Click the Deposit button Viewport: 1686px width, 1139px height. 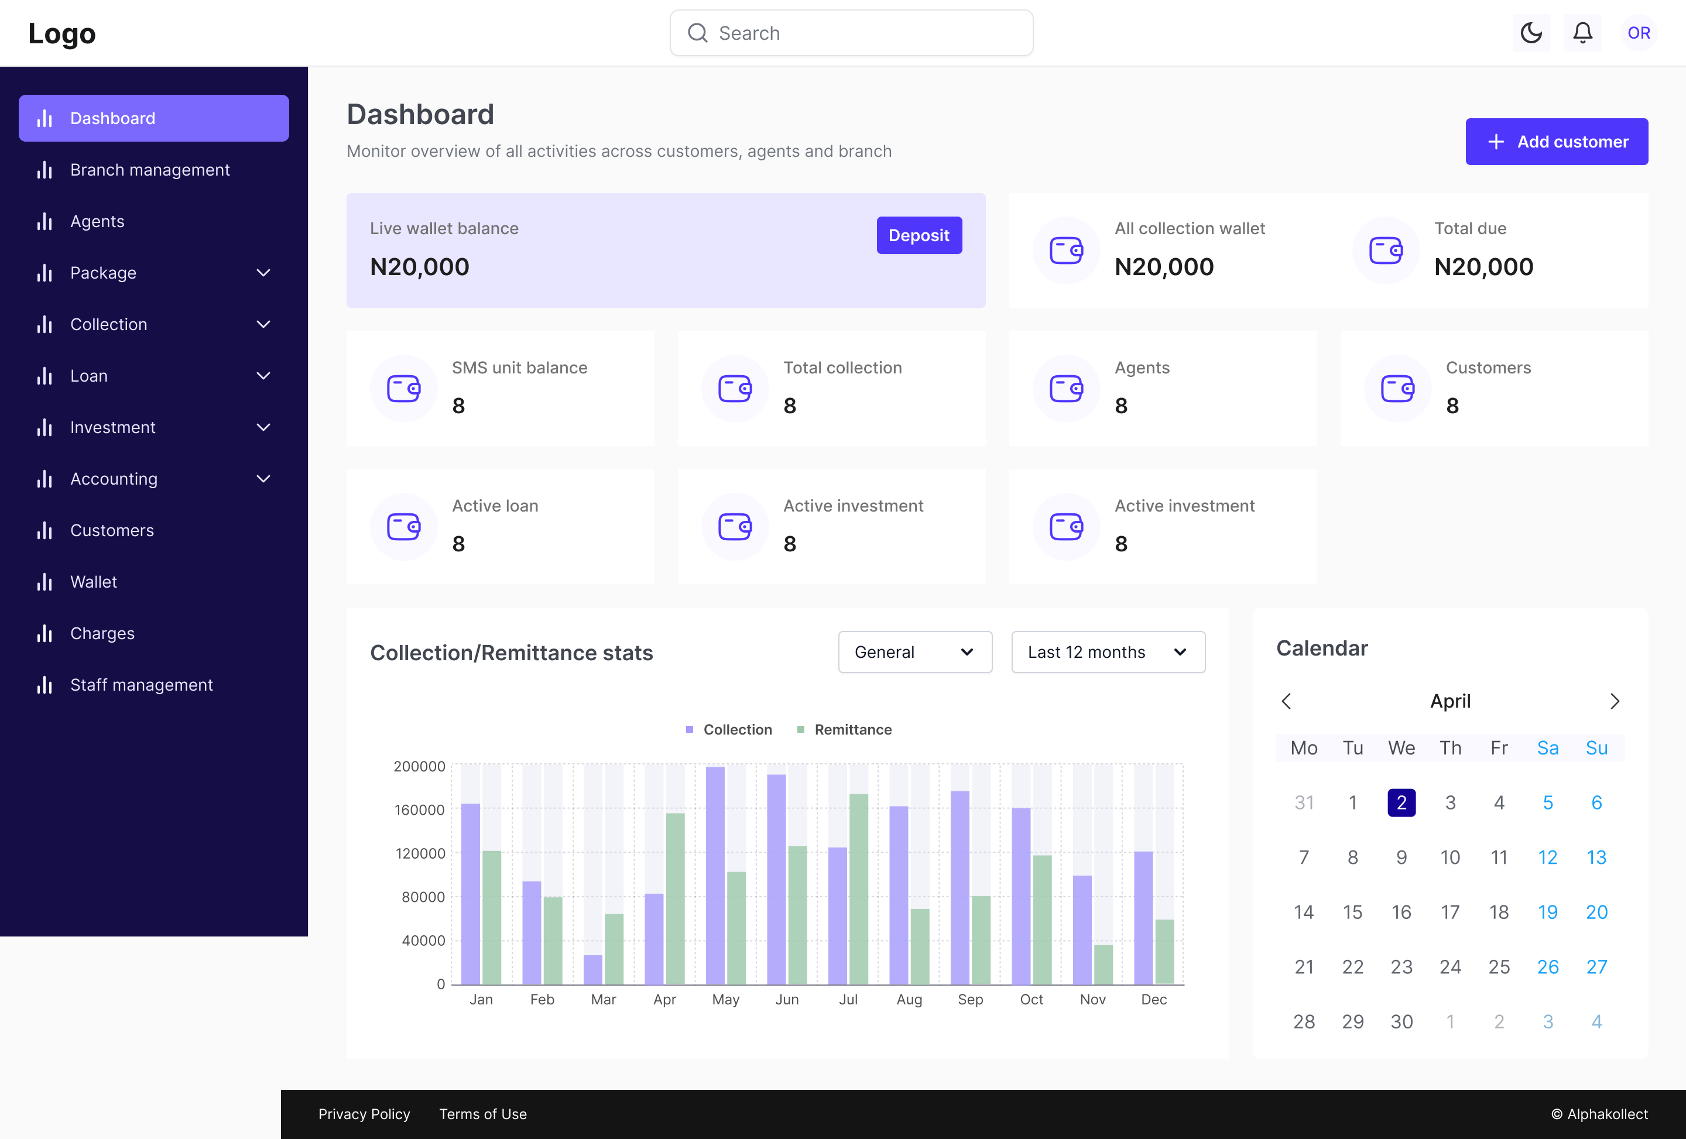[x=919, y=235]
